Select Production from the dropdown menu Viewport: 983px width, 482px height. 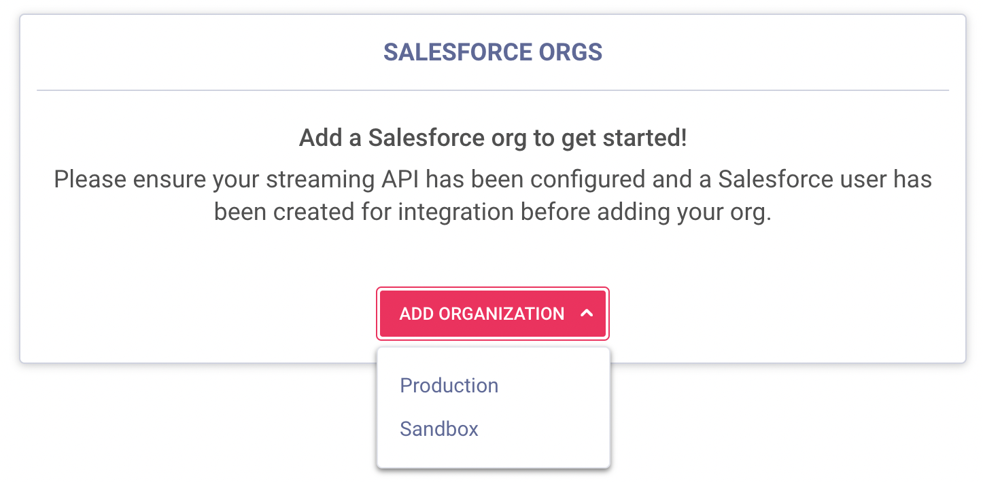(x=449, y=386)
